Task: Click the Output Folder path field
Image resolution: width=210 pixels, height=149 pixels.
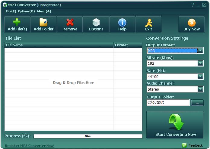Action: 168,103
